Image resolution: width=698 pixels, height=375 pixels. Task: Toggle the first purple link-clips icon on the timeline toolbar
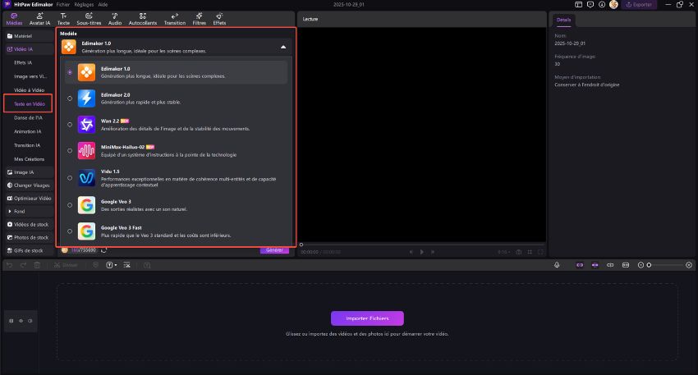coord(580,265)
